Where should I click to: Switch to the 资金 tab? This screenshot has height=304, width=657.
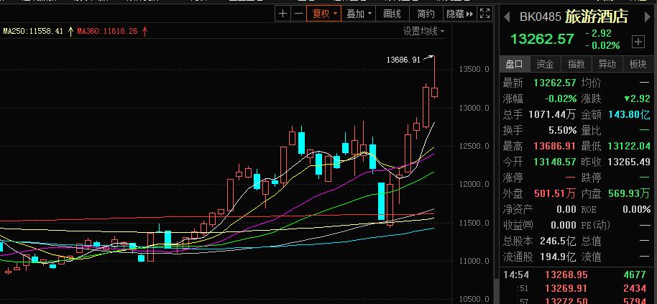[545, 64]
